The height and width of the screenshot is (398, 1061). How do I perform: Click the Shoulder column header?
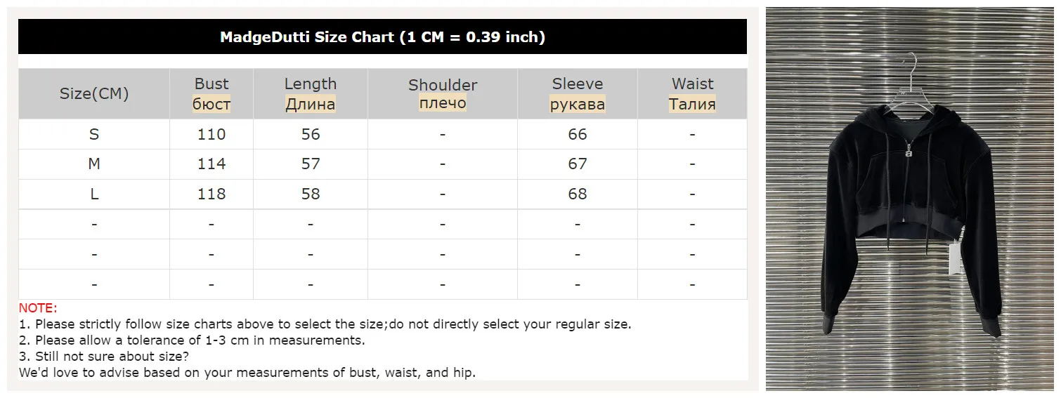[x=443, y=94]
